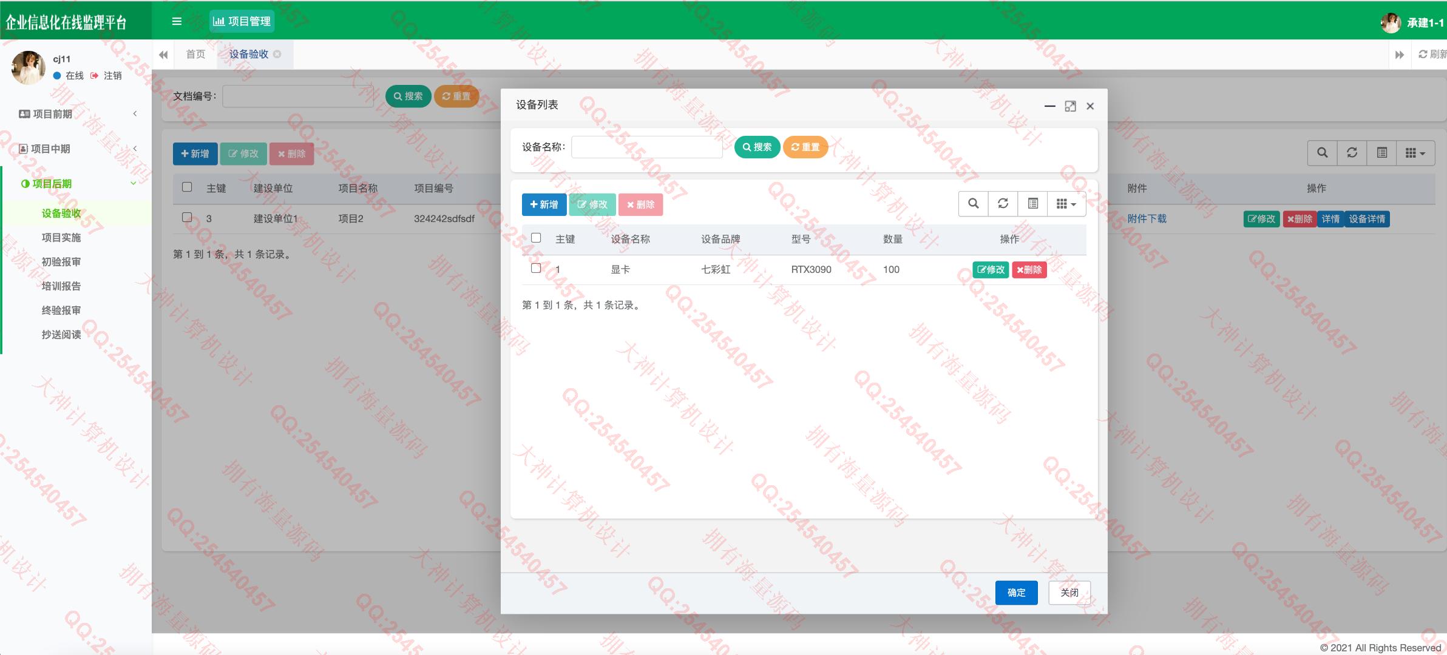1447x655 pixels.
Task: Select 抄送阅读 in the sidebar
Action: [x=61, y=334]
